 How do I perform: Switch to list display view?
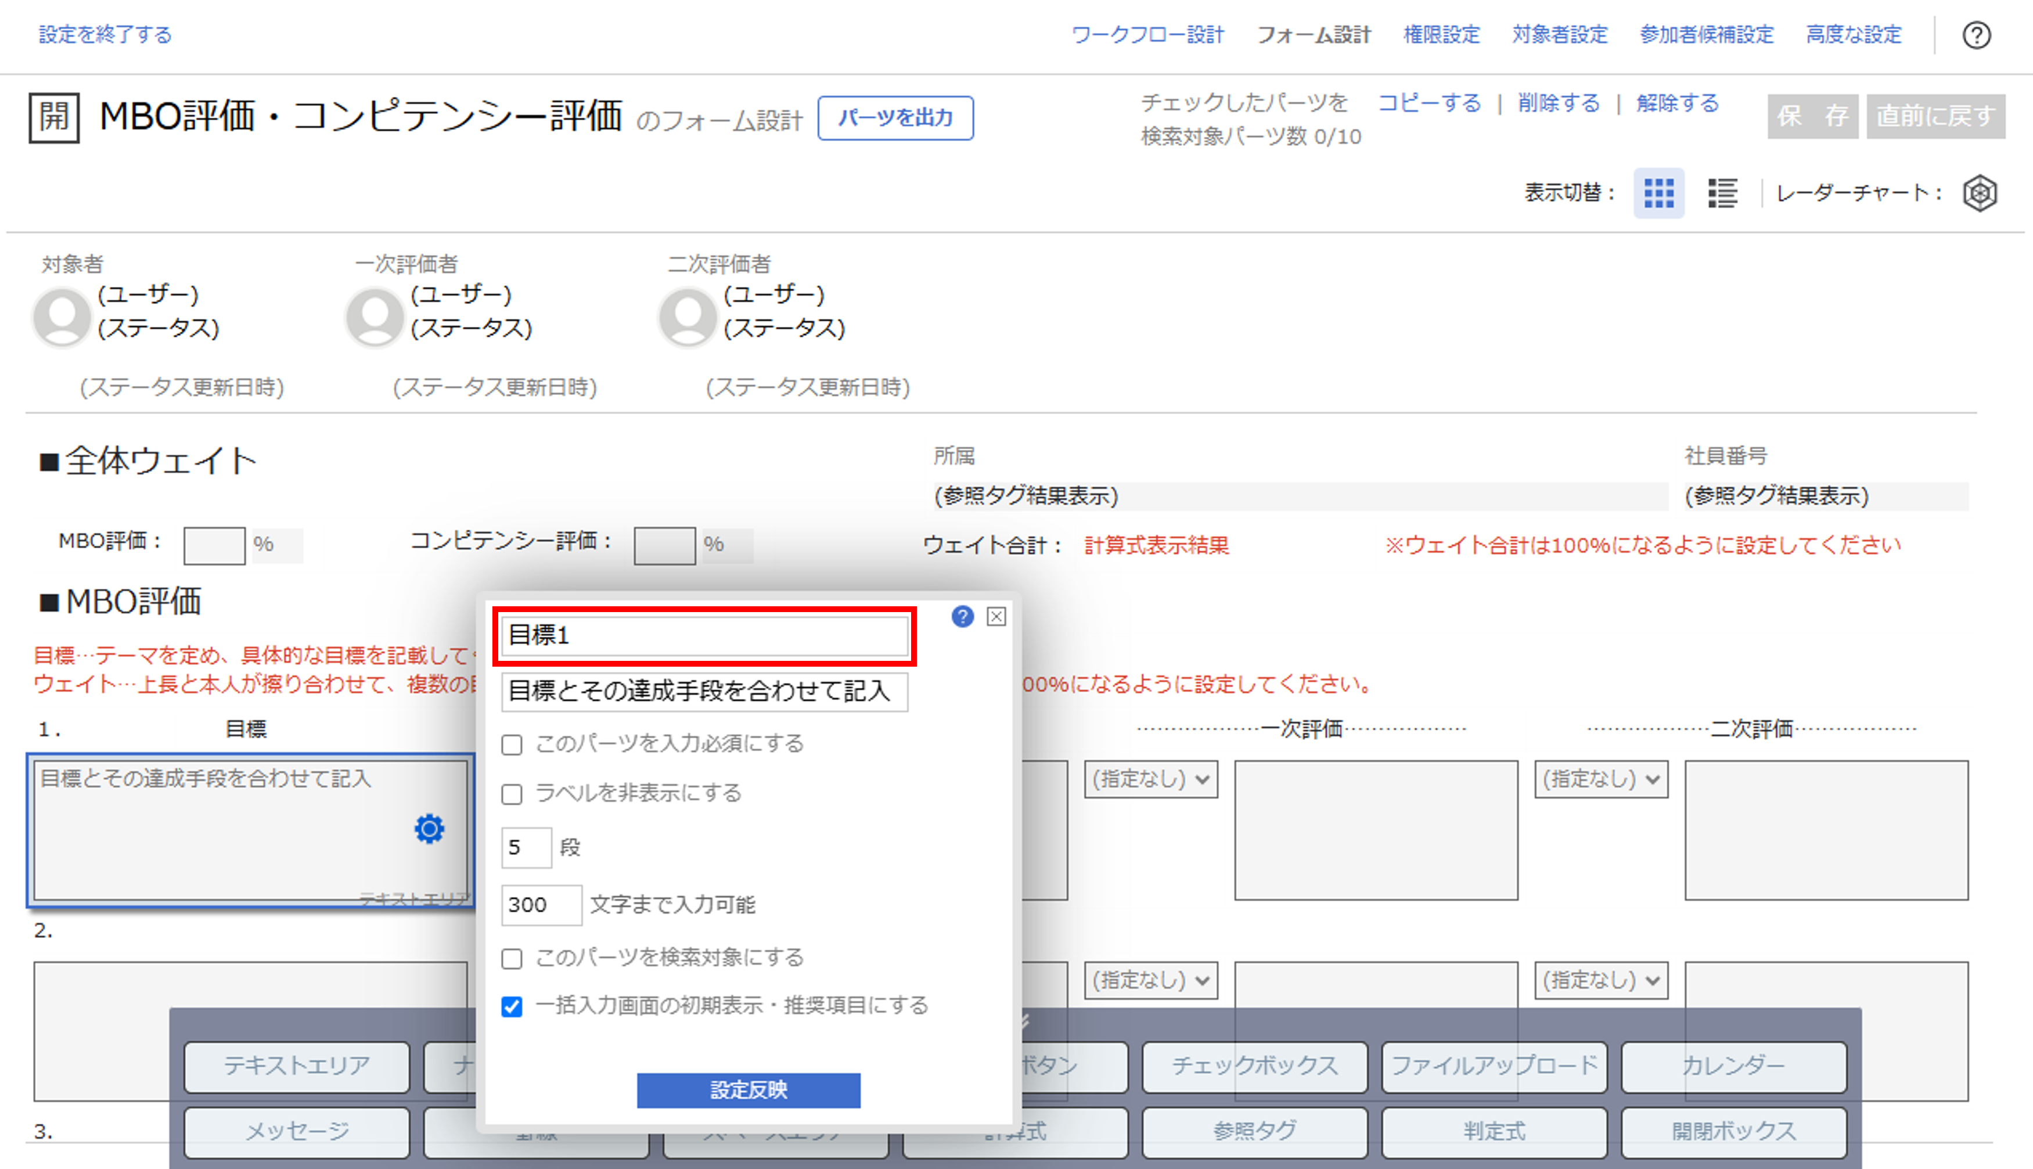coord(1722,193)
